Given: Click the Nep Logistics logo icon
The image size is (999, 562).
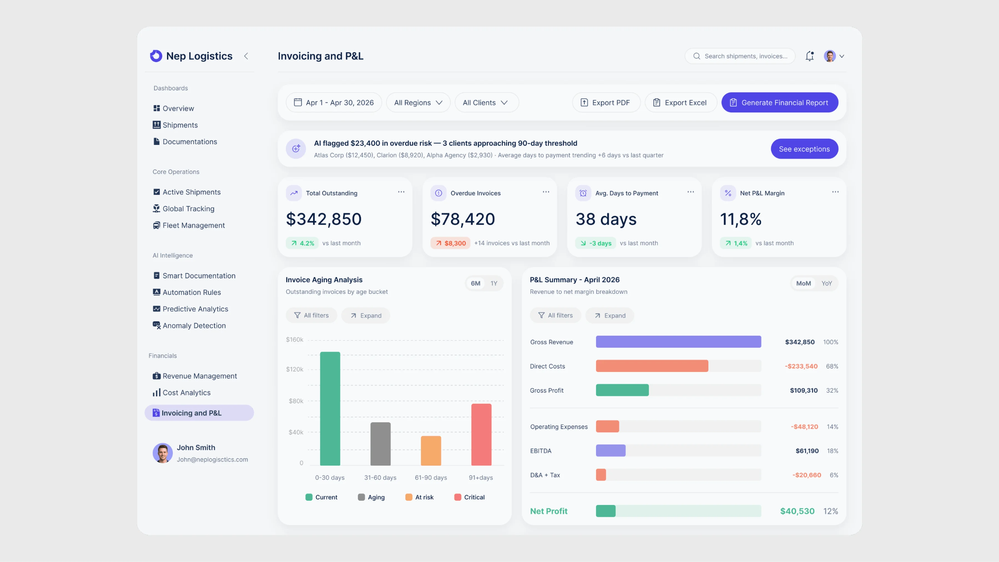Looking at the screenshot, I should (x=156, y=56).
